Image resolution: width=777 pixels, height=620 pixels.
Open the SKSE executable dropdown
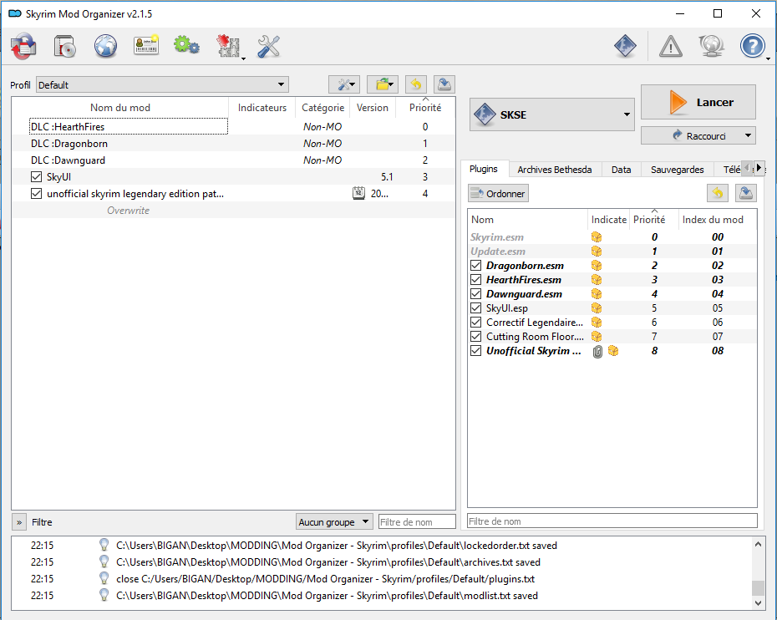pos(551,114)
